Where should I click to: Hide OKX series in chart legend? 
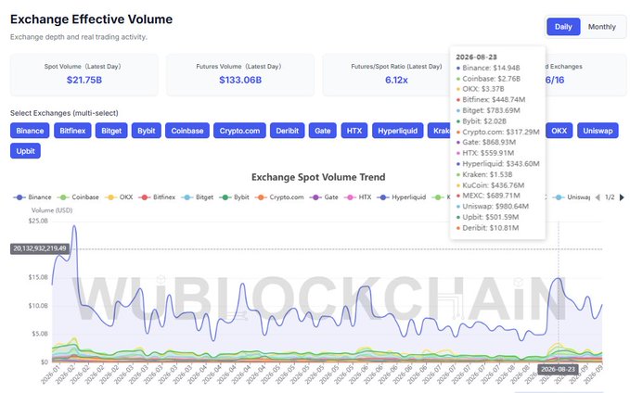pyautogui.click(x=119, y=197)
